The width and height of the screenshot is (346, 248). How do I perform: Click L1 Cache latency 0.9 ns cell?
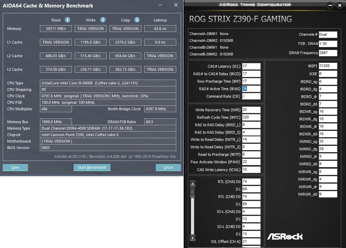tap(160, 42)
